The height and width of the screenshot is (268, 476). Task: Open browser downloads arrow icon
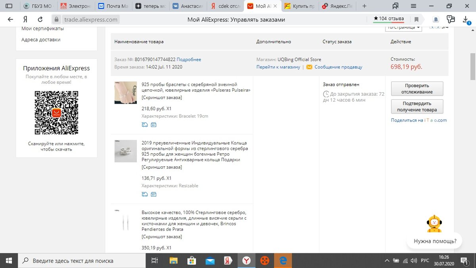466,19
